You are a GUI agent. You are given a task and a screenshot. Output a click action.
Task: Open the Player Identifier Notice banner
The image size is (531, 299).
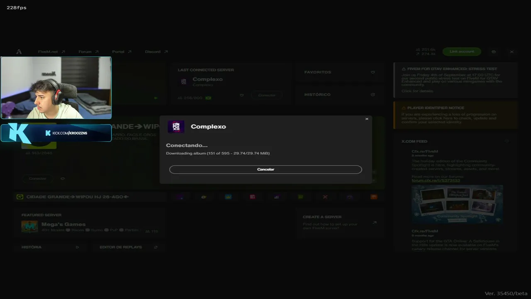[x=455, y=115]
